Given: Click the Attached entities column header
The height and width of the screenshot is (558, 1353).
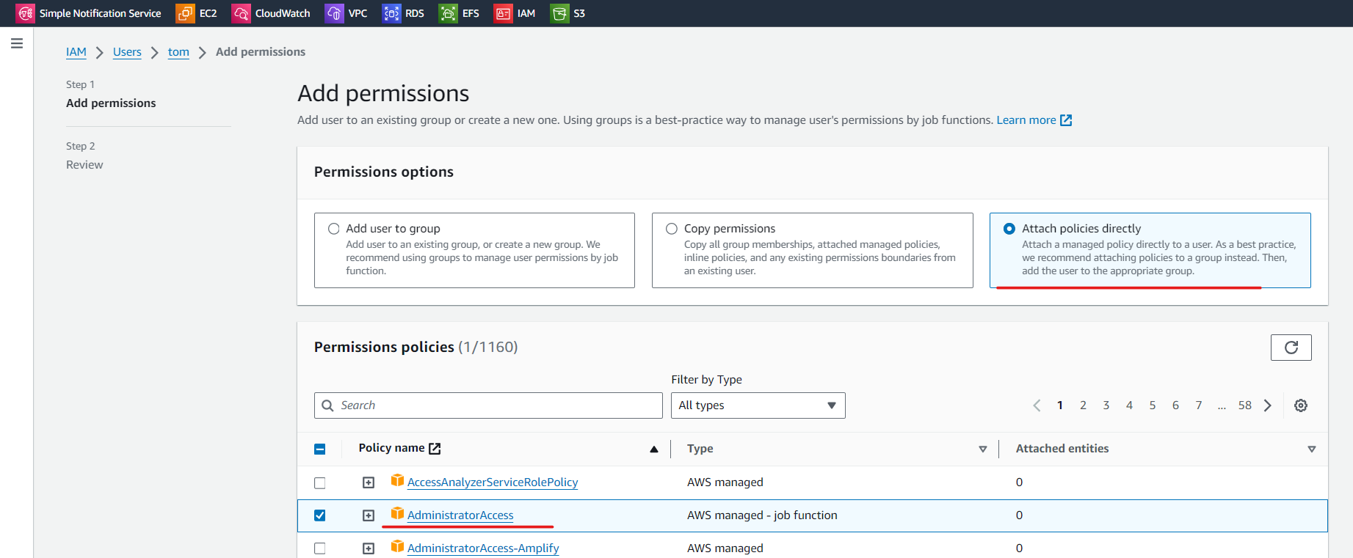Looking at the screenshot, I should click(x=1062, y=449).
